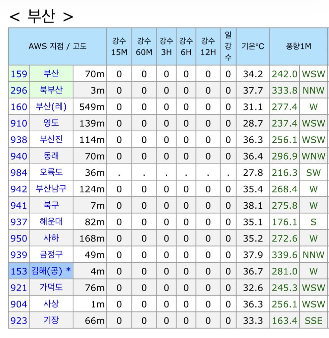The height and width of the screenshot is (338, 329).
Task: Open the 동래 station link
Action: tap(51, 156)
